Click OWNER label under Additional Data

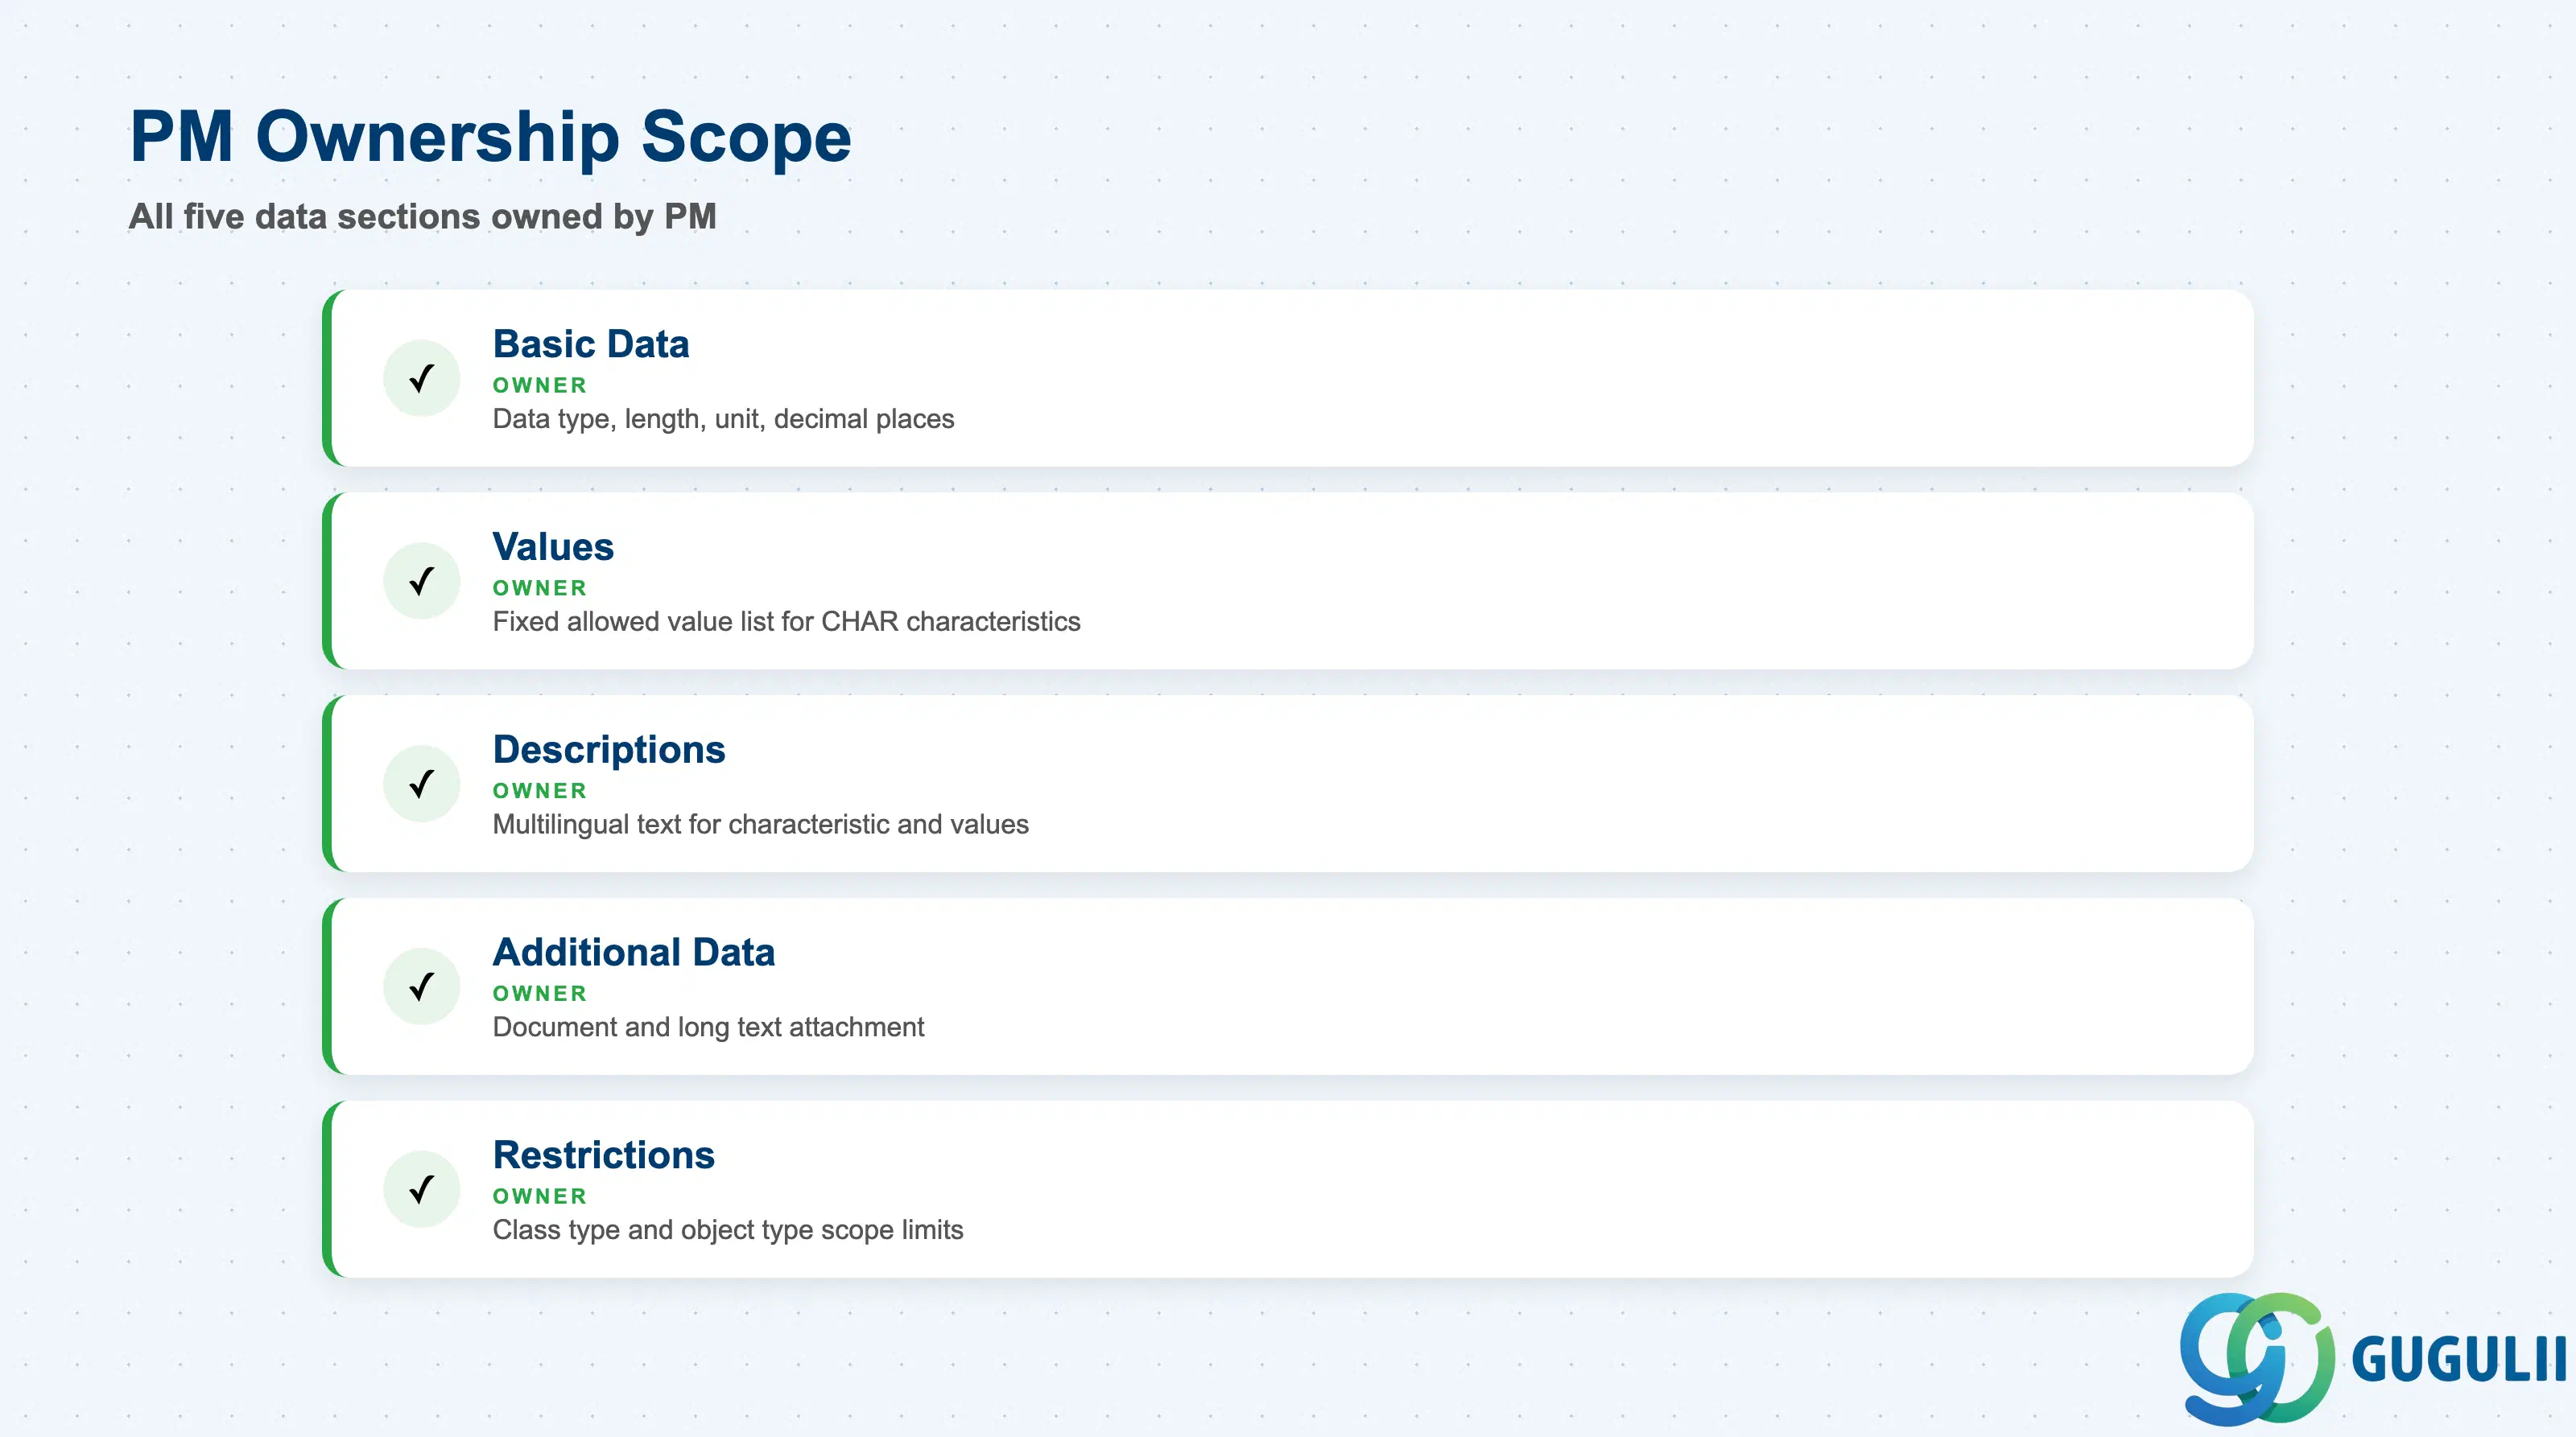point(540,994)
